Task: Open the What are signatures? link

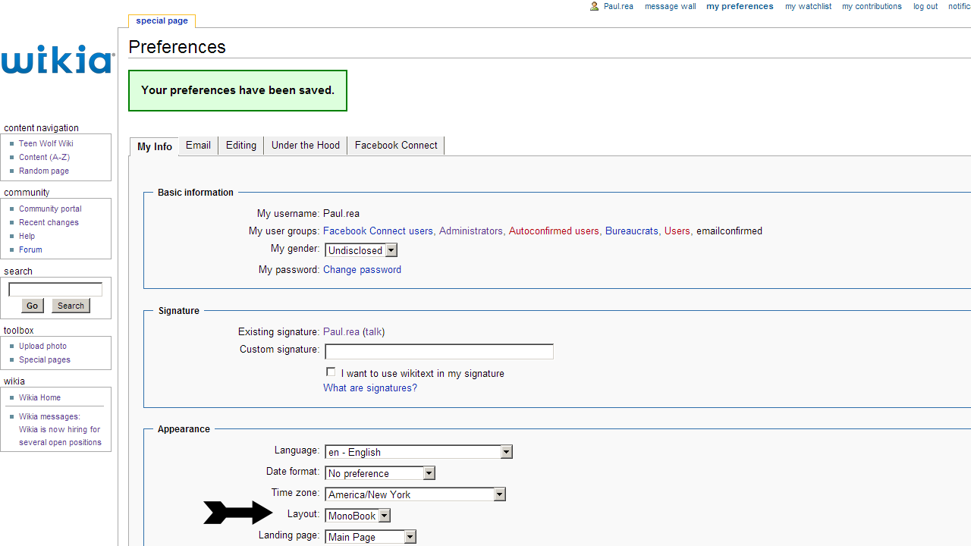Action: 370,388
